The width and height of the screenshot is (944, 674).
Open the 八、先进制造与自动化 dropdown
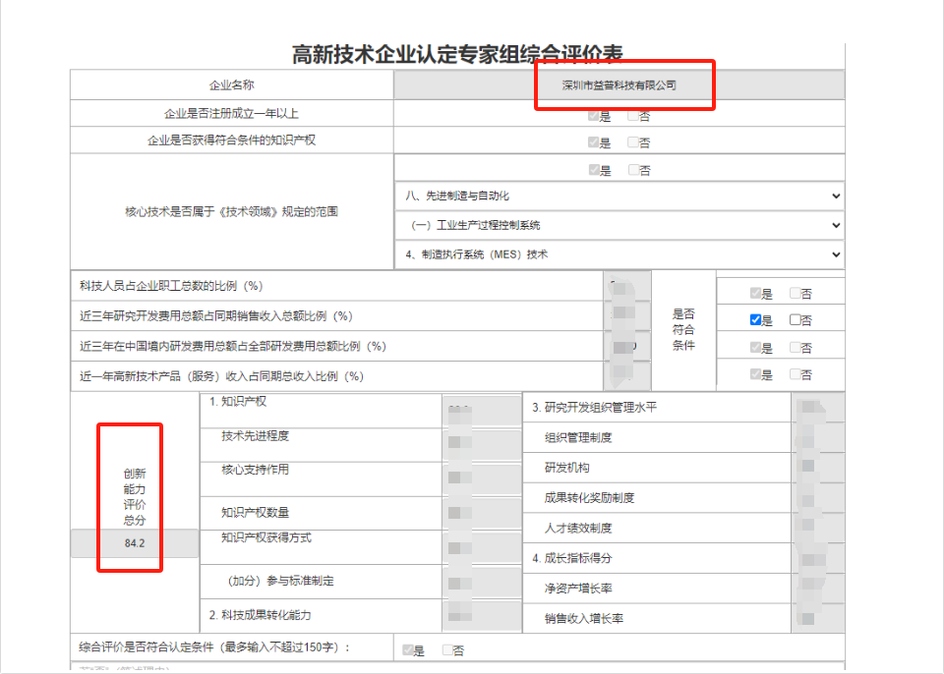point(619,197)
